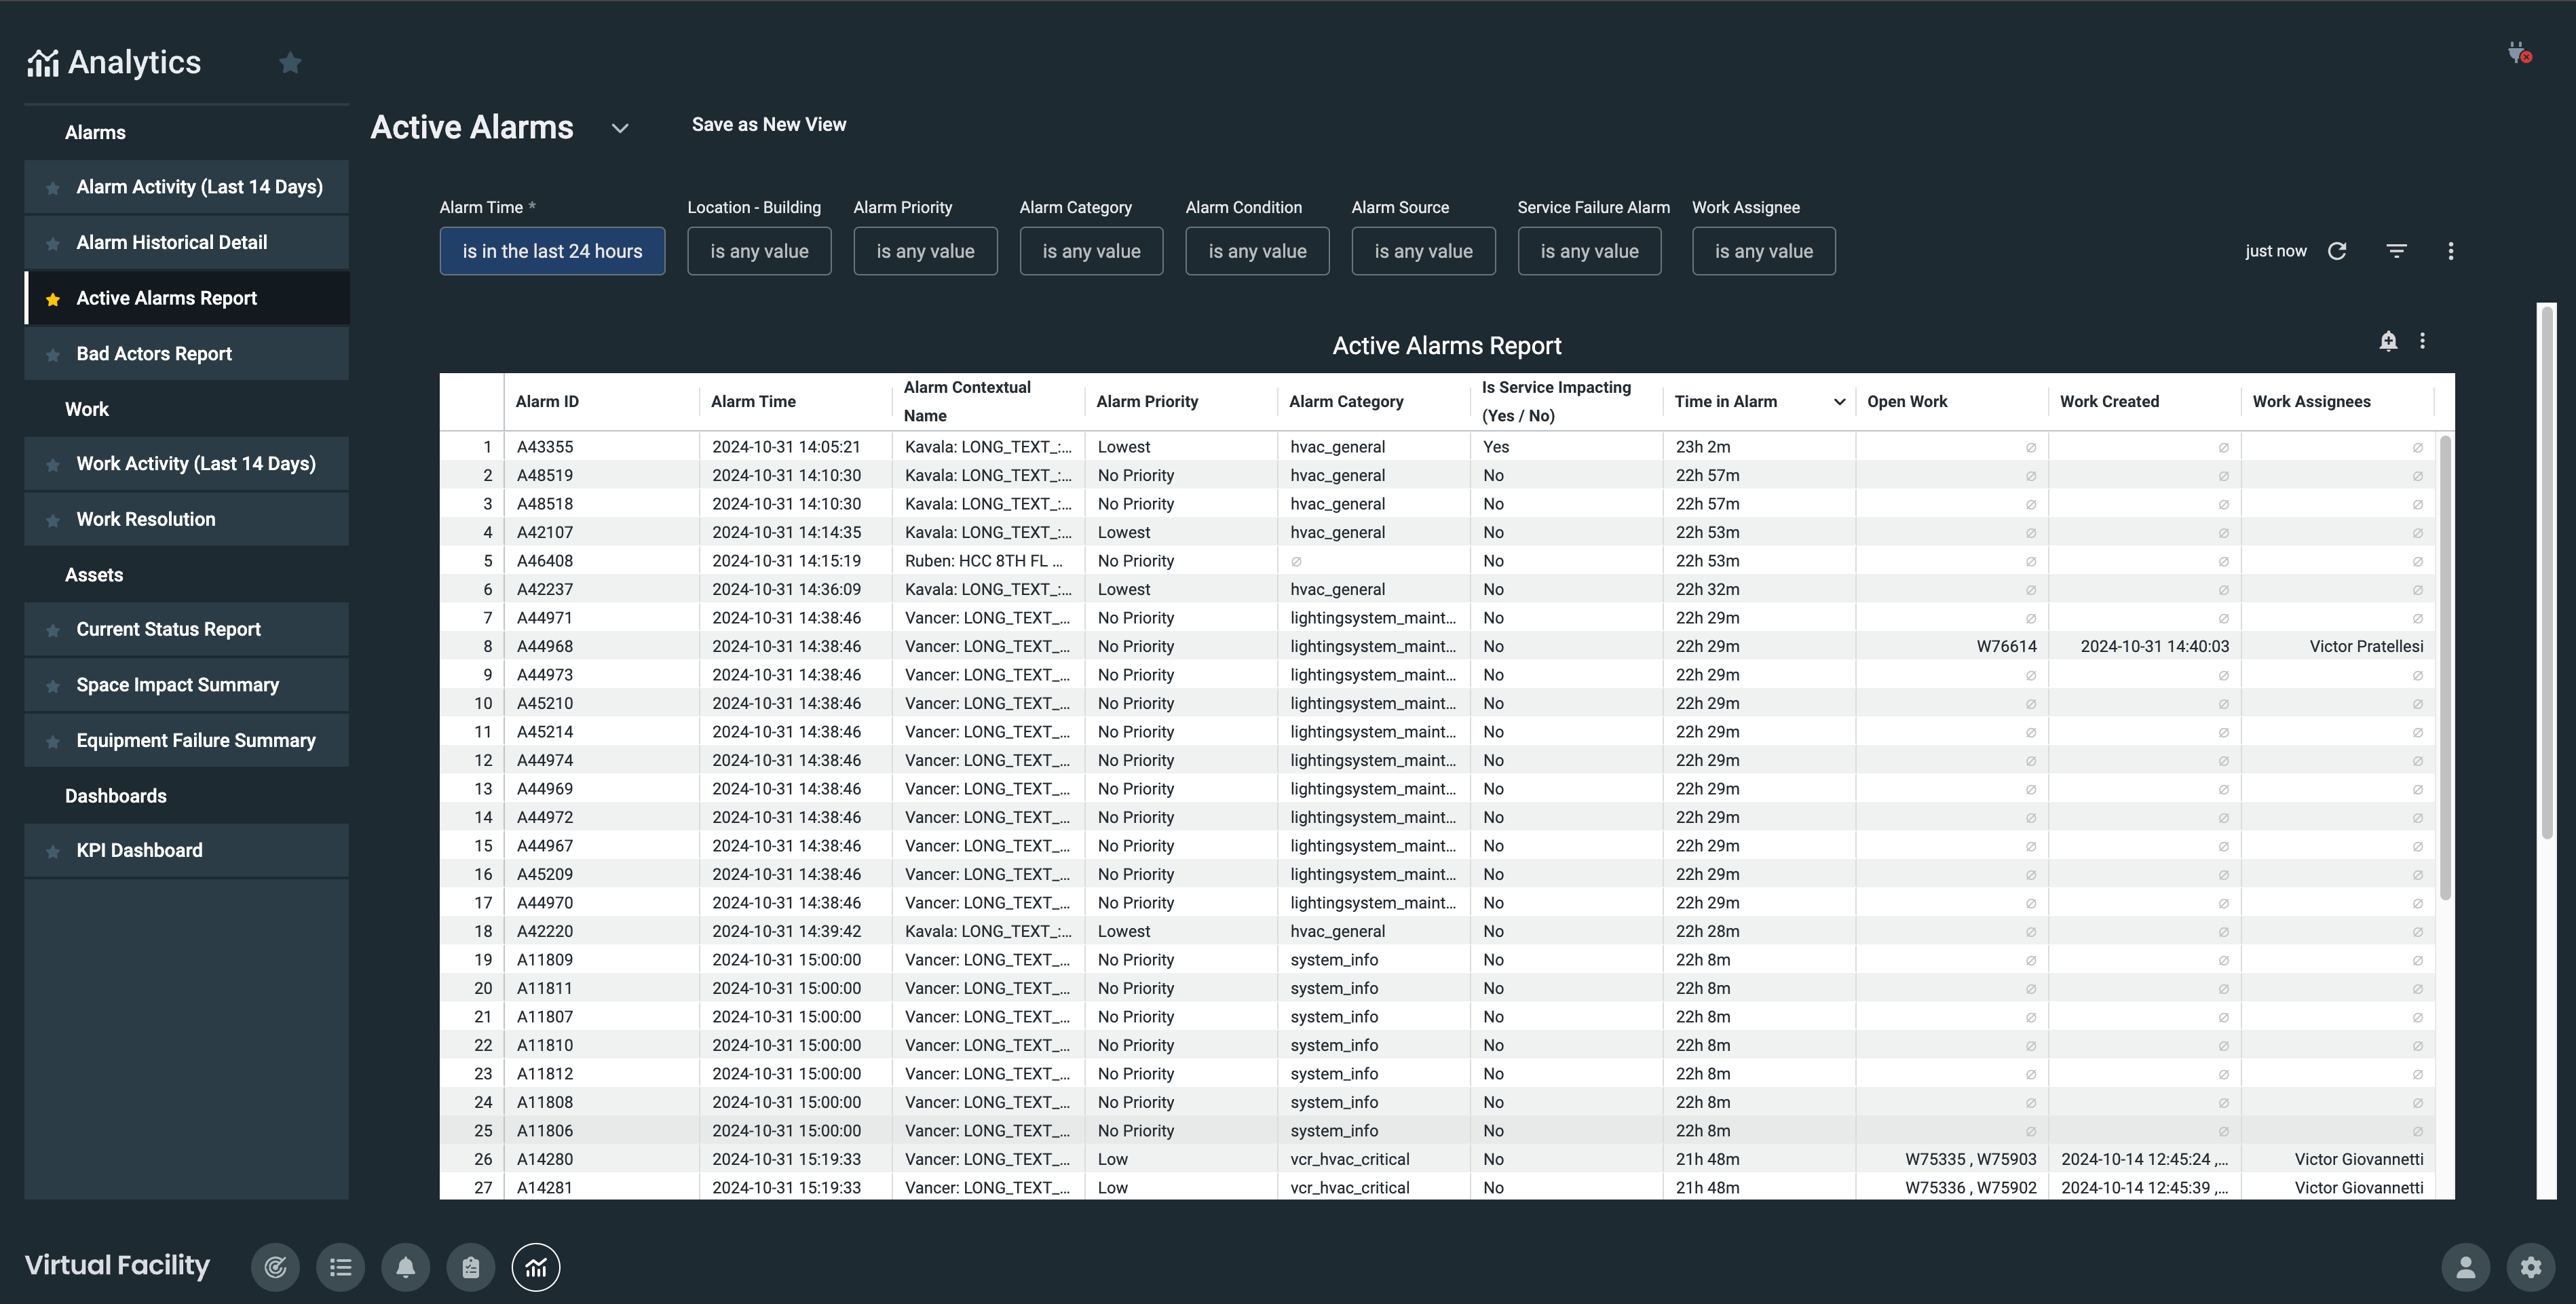This screenshot has height=1304, width=2576.
Task: Toggle favorite star for Bad Actors Report
Action: 53,355
